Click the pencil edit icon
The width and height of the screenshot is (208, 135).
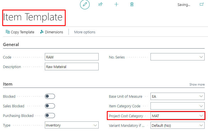coord(85,5)
